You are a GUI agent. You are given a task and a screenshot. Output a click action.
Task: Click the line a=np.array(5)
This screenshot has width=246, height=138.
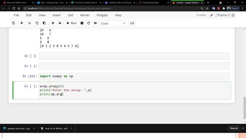coord(52,86)
